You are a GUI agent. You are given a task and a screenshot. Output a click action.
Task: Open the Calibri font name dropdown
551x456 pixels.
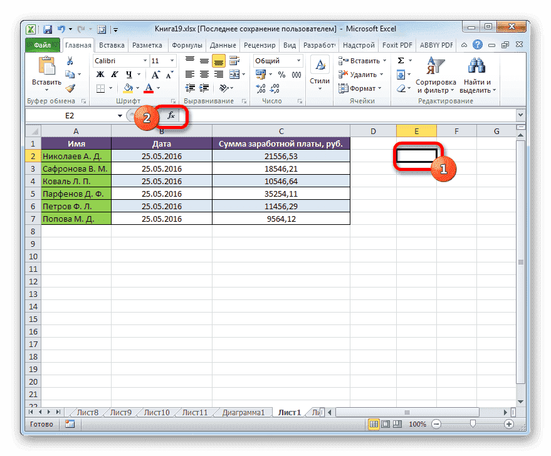pyautogui.click(x=145, y=61)
